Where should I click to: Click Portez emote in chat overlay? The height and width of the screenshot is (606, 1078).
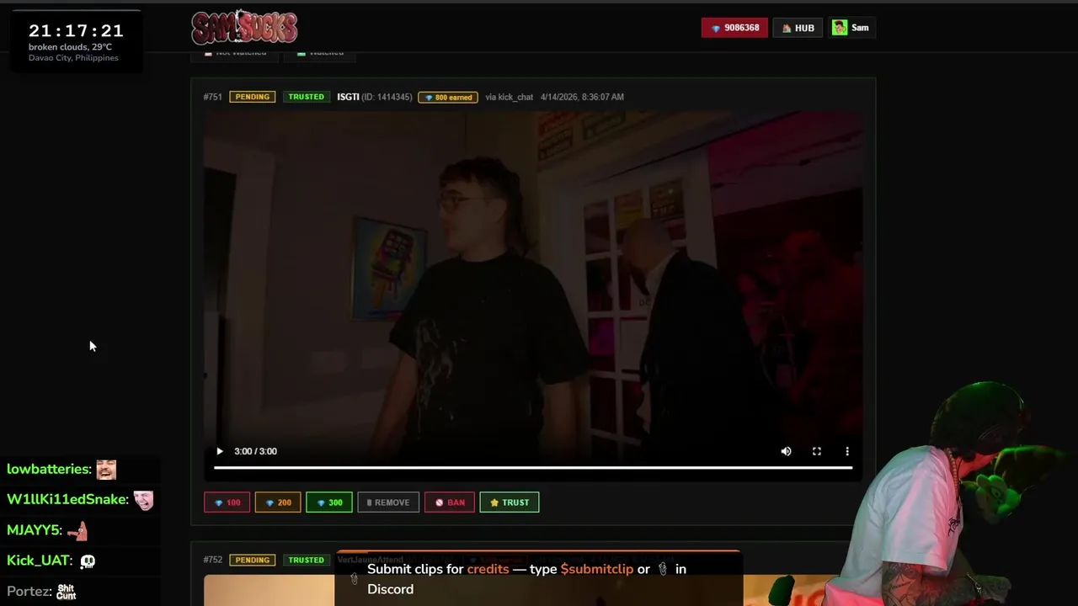(67, 592)
